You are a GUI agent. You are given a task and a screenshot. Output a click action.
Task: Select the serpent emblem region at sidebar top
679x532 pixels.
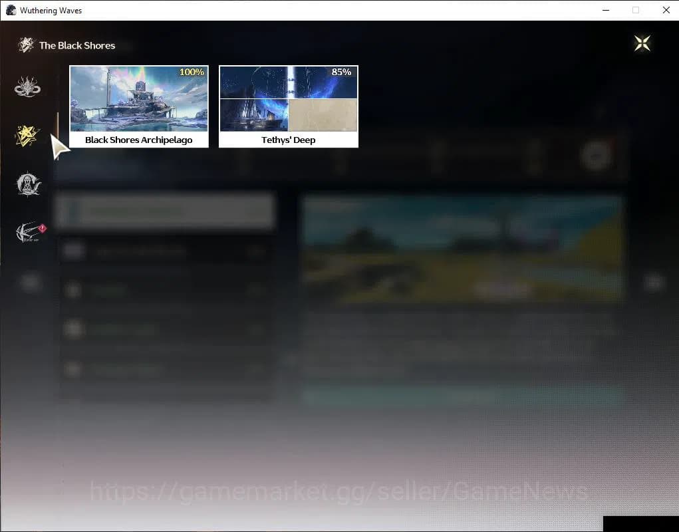(x=28, y=87)
